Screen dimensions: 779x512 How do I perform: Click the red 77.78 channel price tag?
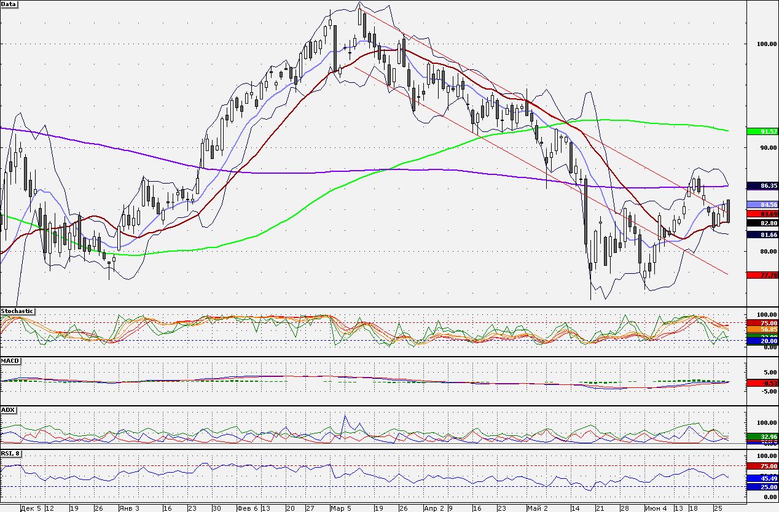tap(762, 275)
